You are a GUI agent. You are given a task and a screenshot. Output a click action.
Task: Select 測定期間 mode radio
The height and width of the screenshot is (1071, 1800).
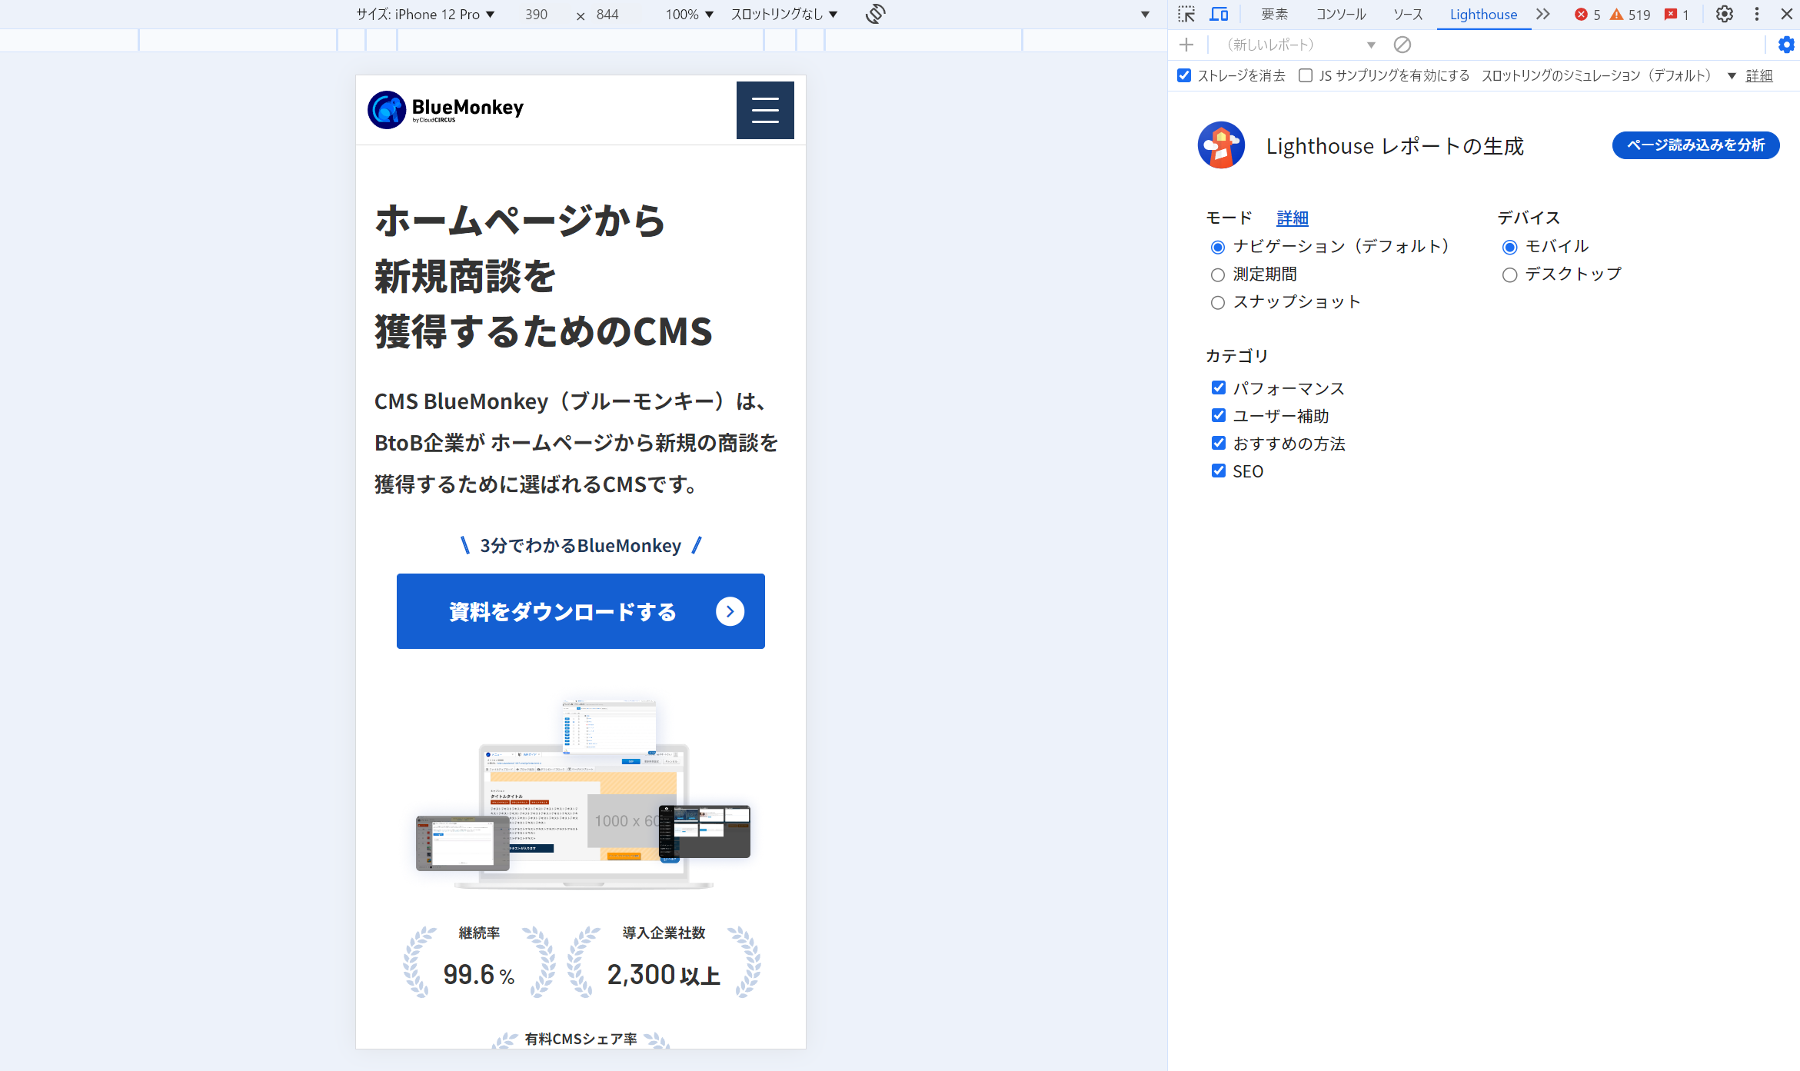tap(1217, 274)
